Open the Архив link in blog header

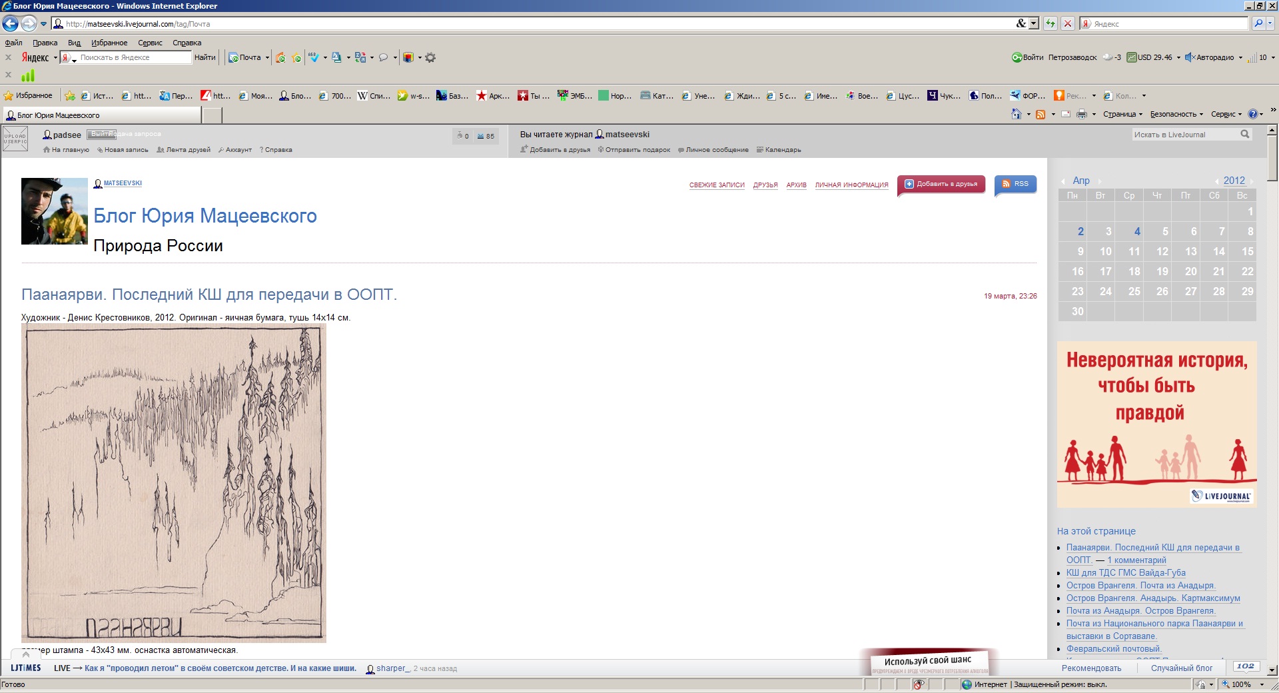796,185
